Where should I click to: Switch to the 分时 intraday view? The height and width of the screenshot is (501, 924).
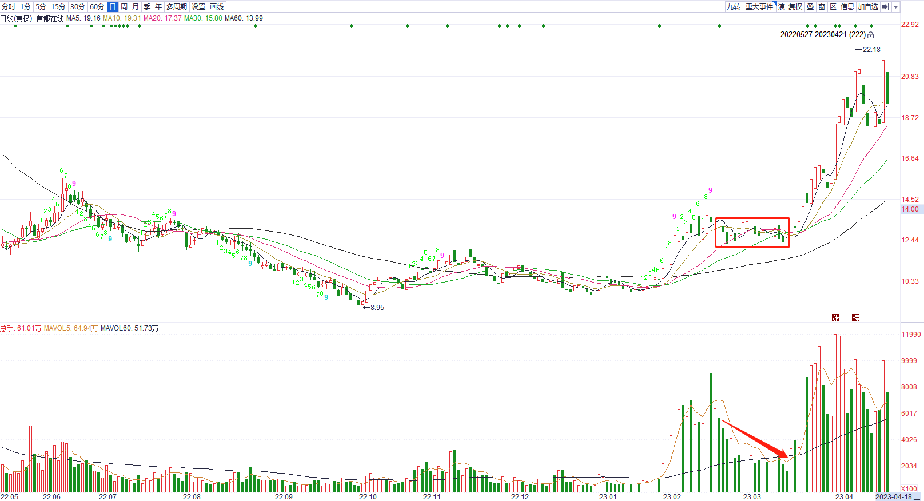point(9,7)
